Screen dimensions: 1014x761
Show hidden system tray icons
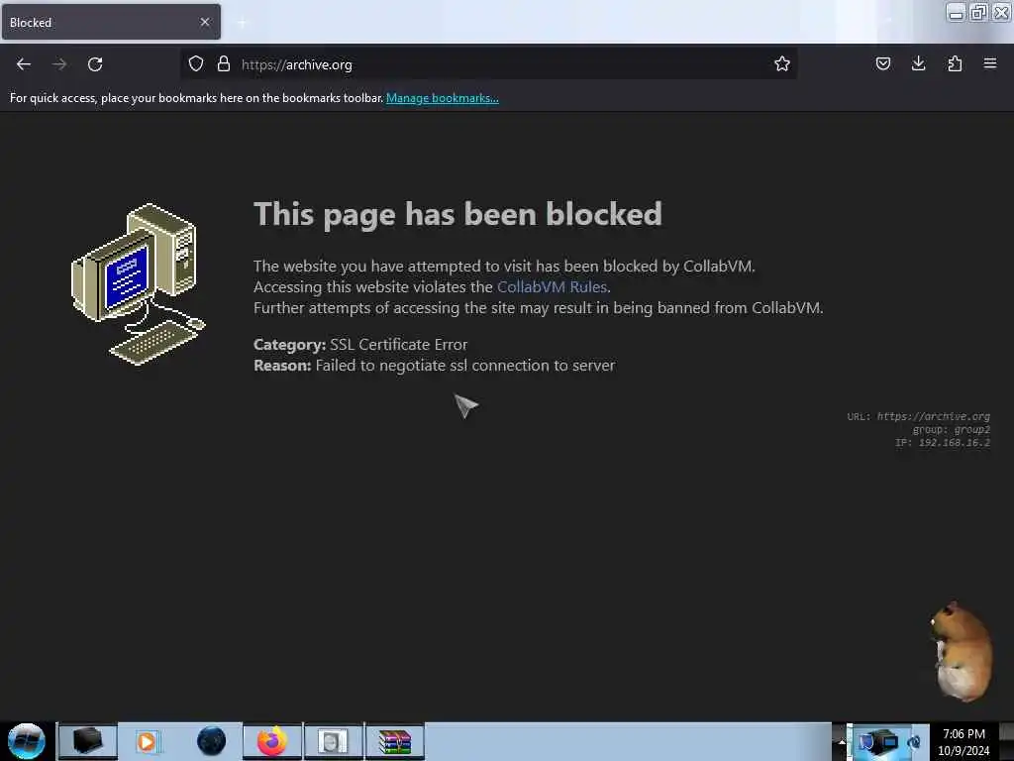coord(842,742)
